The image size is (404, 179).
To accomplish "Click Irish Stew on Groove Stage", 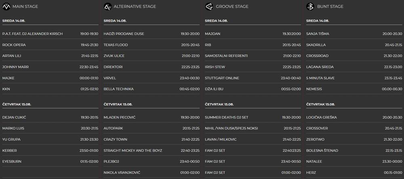I will tap(215, 67).
